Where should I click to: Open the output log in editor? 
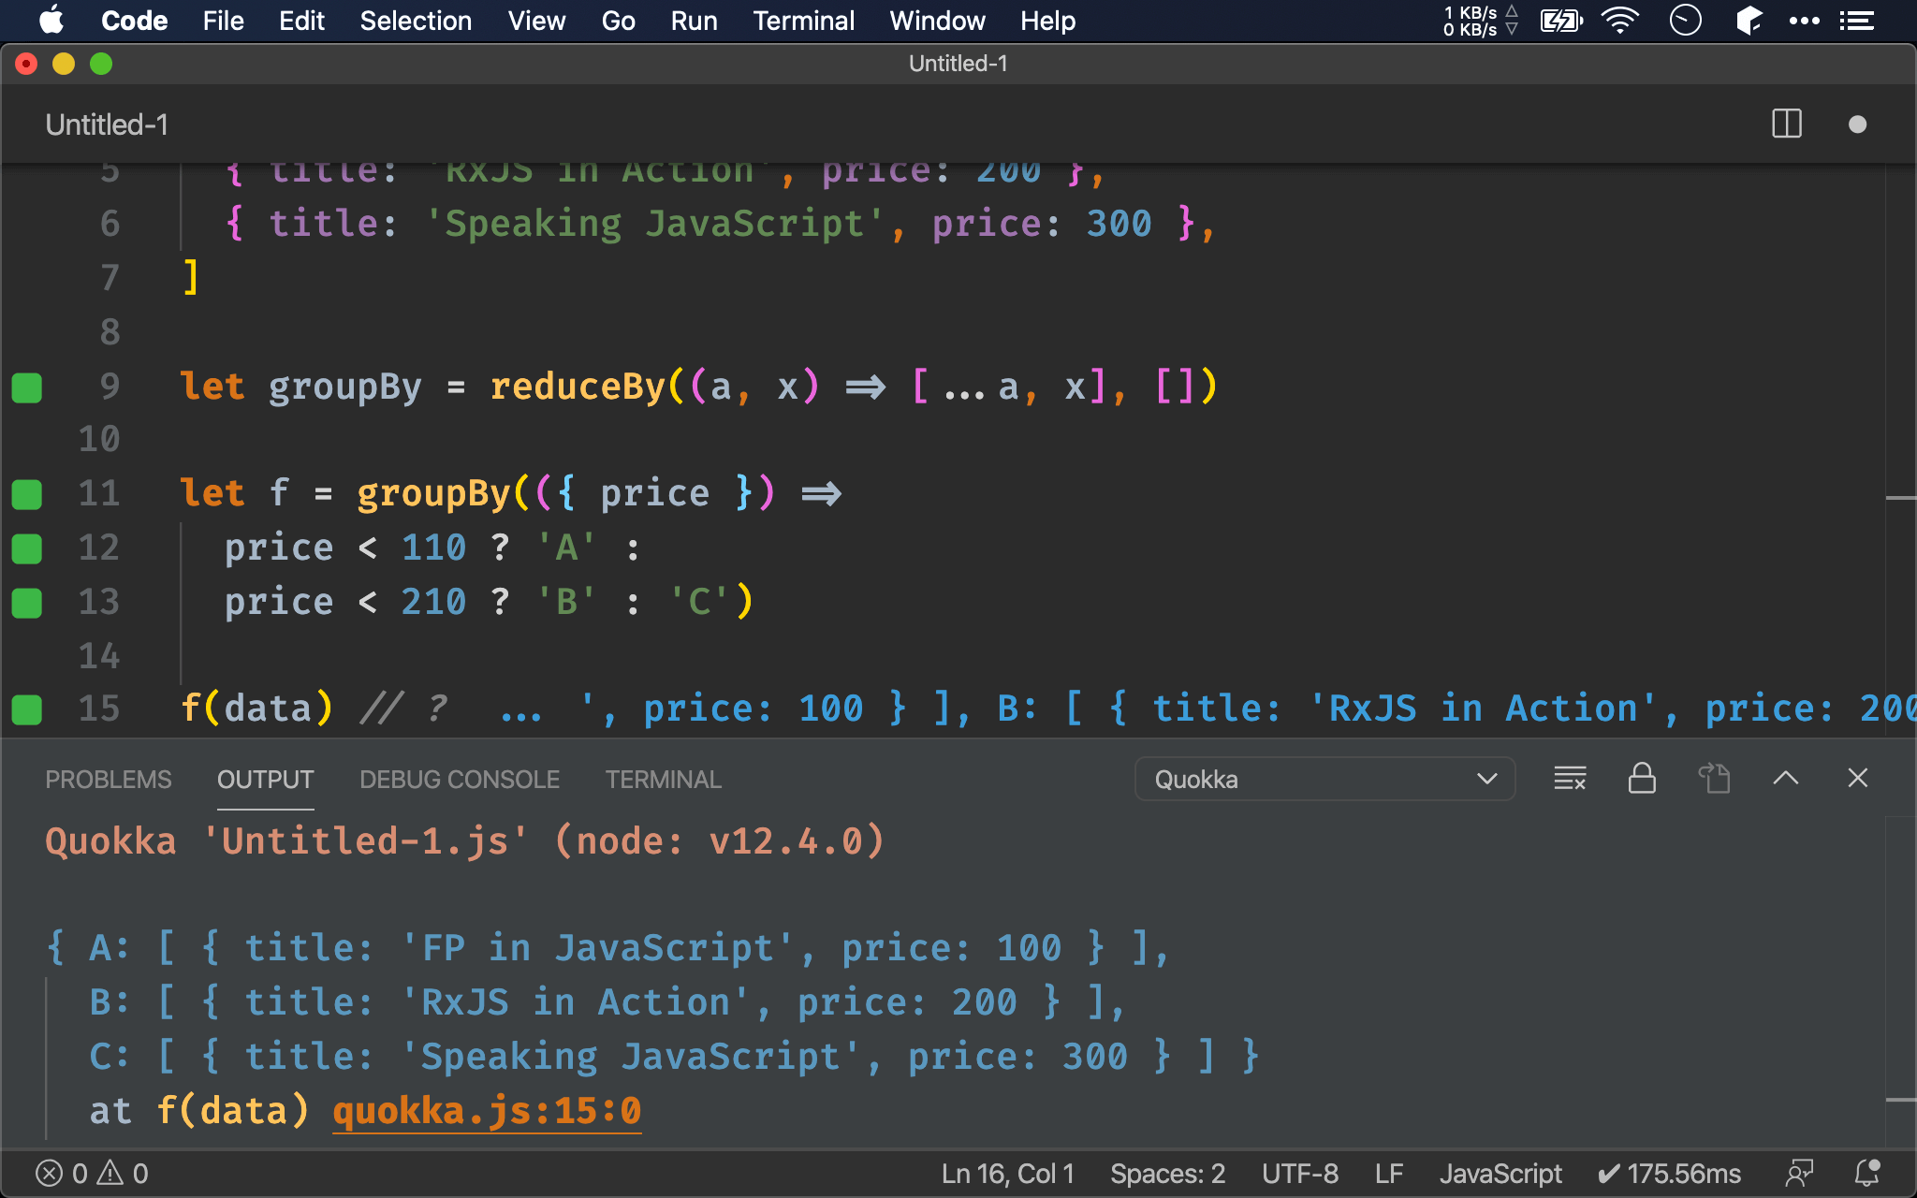[x=1714, y=778]
